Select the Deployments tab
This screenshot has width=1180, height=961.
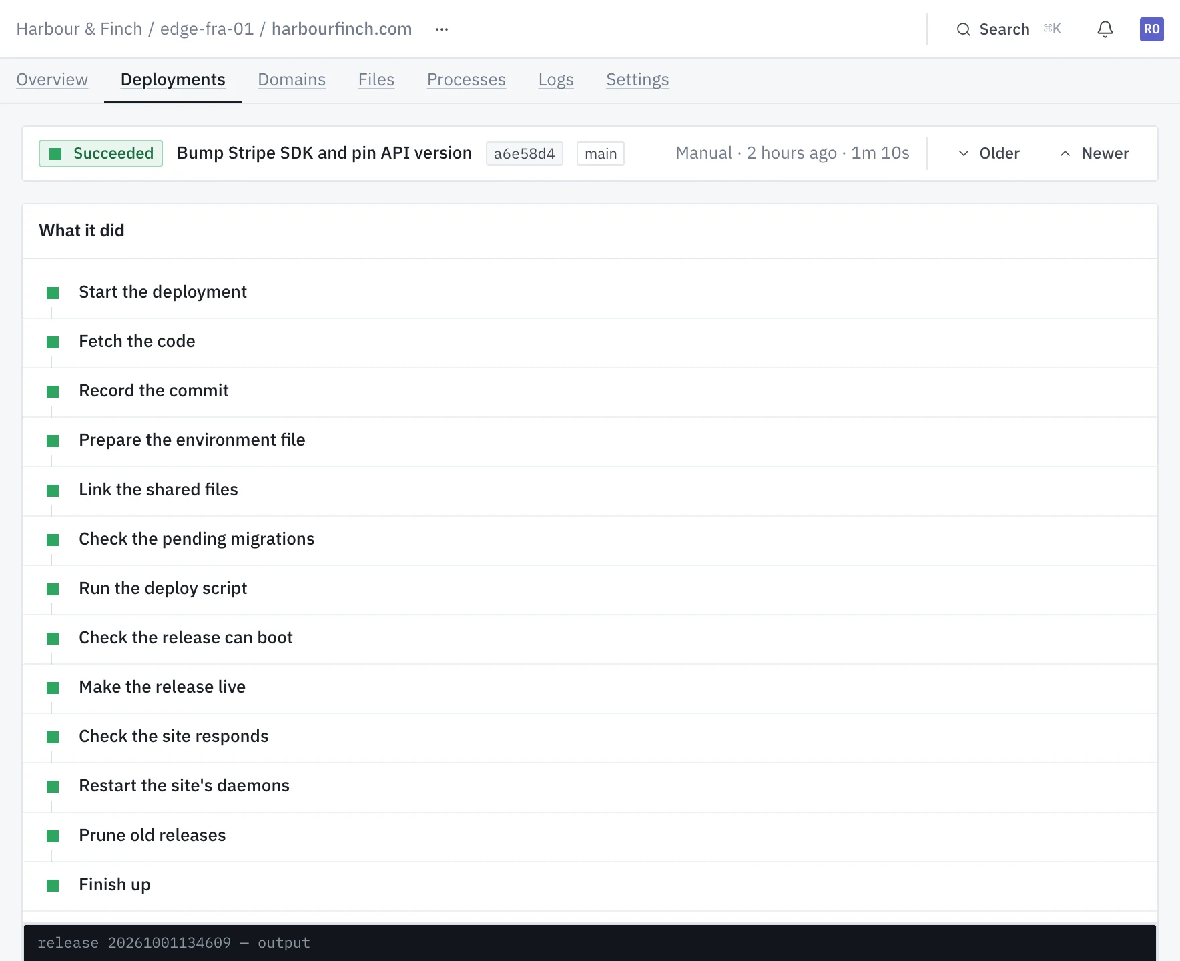[173, 80]
